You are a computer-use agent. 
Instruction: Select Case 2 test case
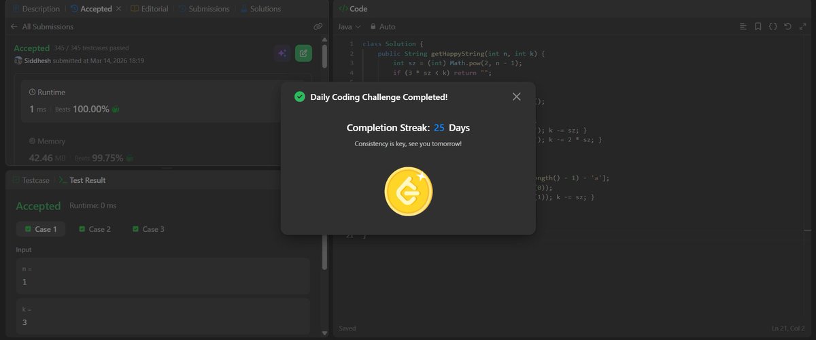coord(95,229)
